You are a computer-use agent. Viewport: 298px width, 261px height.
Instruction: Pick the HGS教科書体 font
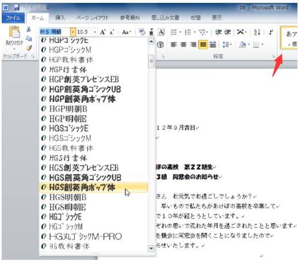tap(94, 148)
